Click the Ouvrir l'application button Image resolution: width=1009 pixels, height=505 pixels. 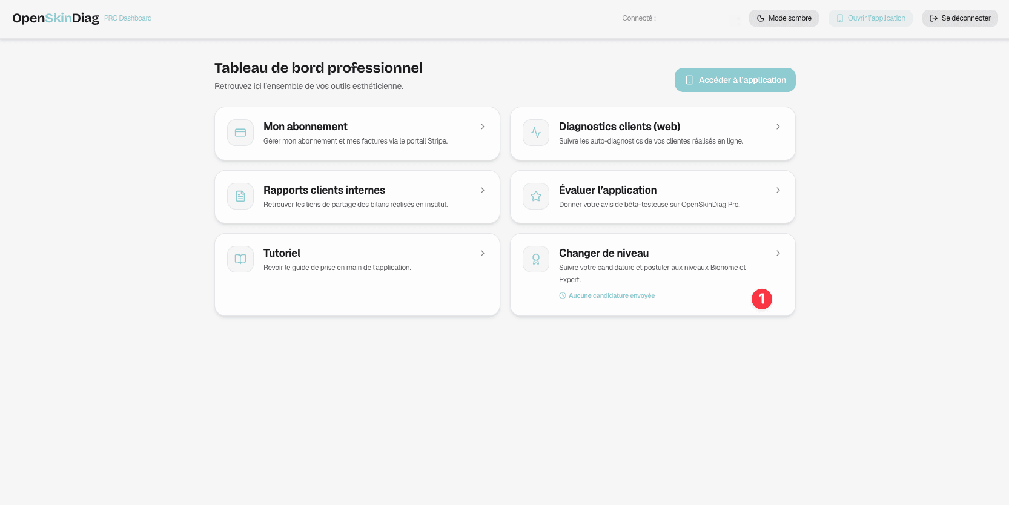pos(870,18)
